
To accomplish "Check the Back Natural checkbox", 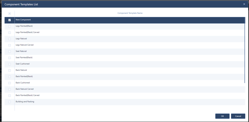I will [x=9, y=70].
